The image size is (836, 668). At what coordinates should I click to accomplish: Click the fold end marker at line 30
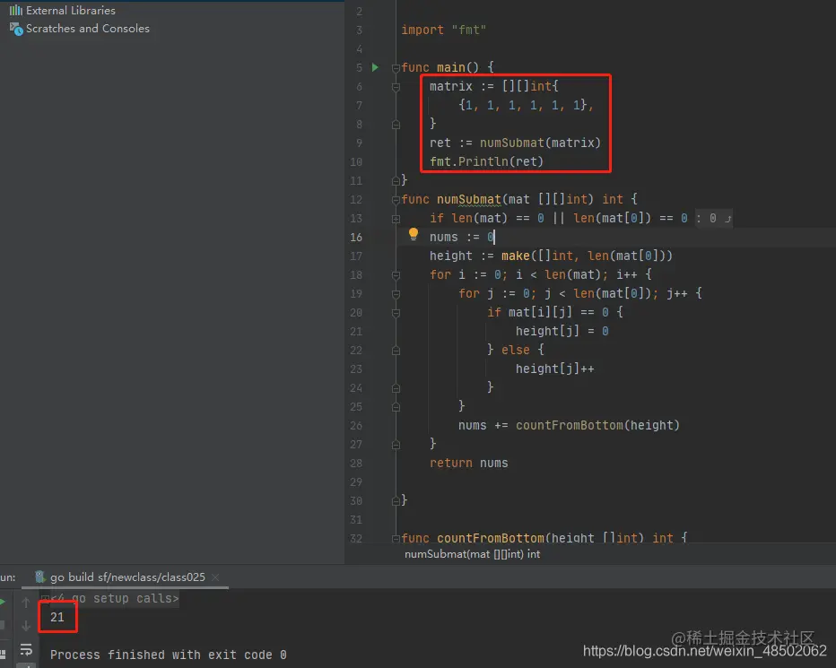396,501
